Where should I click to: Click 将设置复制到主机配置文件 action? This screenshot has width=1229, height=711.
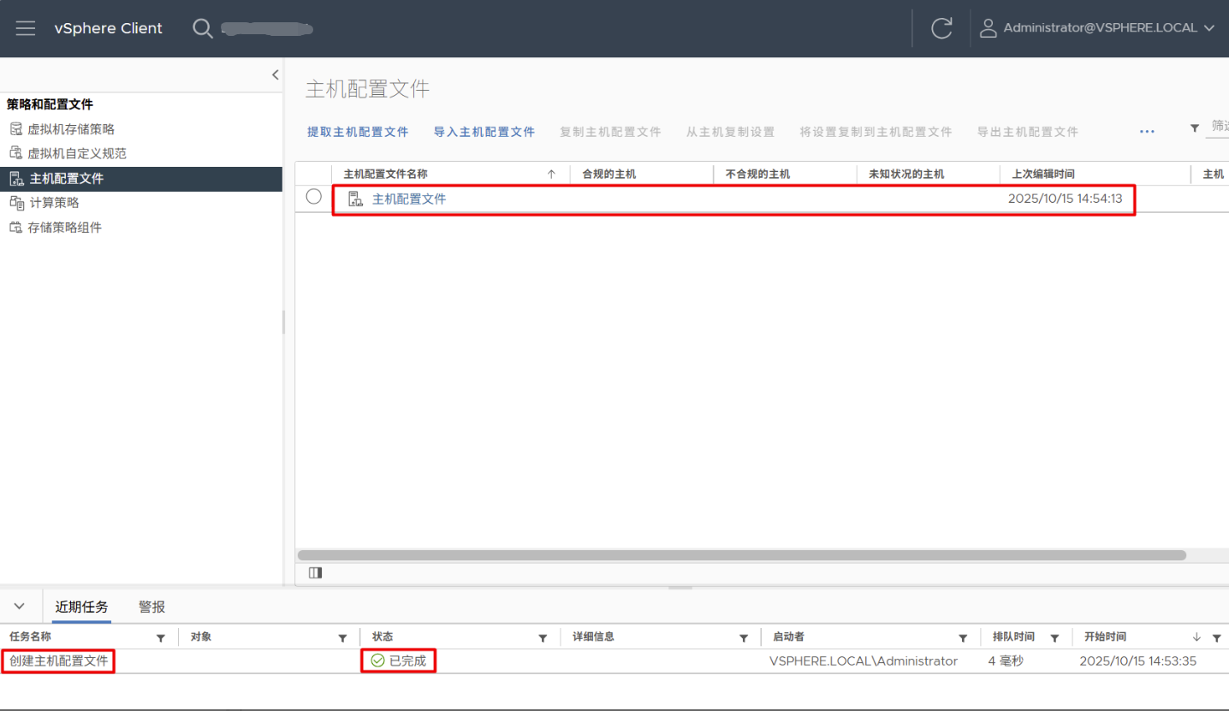click(876, 132)
